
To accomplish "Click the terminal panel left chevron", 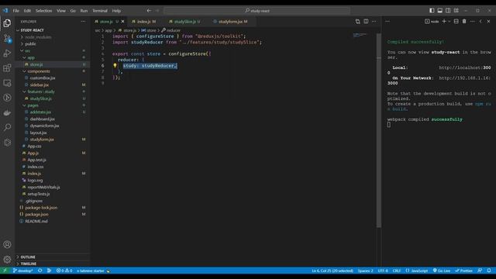I will [480, 21].
